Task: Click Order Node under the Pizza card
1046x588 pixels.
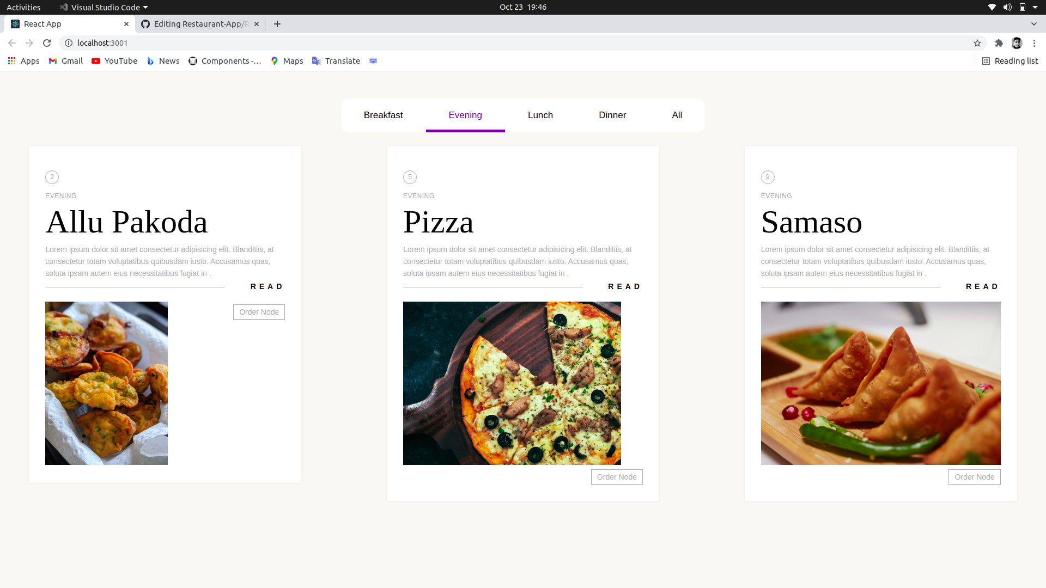Action: [616, 476]
